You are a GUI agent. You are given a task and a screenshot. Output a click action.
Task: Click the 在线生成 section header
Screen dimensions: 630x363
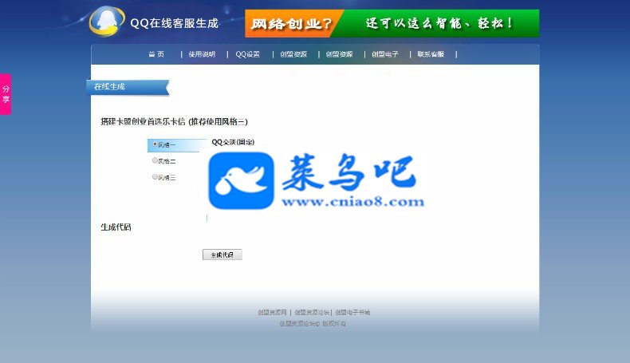(128, 87)
